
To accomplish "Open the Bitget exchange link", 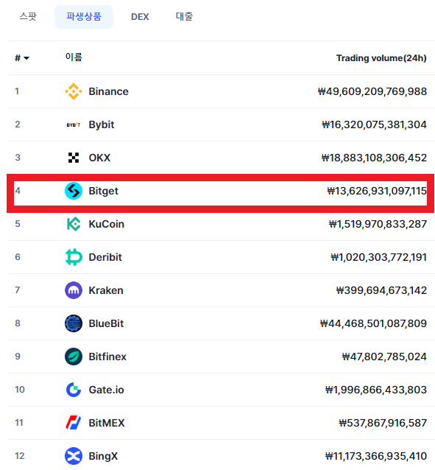I will pyautogui.click(x=103, y=191).
